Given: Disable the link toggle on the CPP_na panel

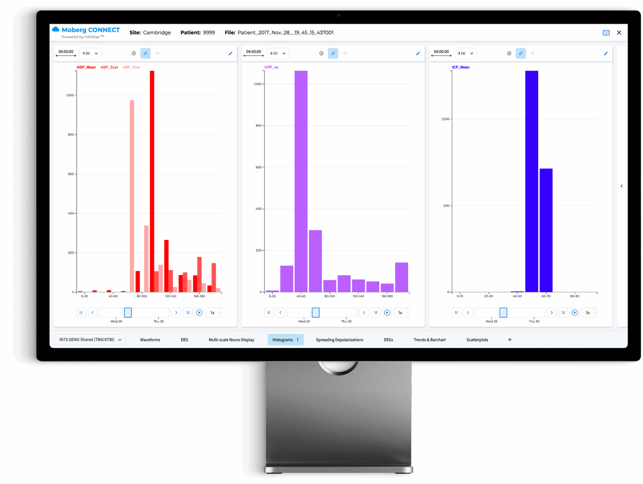Looking at the screenshot, I should click(333, 53).
